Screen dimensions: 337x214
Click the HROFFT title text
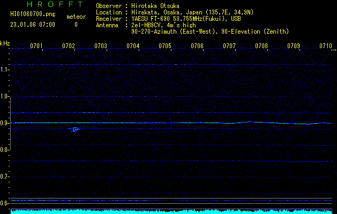point(55,4)
